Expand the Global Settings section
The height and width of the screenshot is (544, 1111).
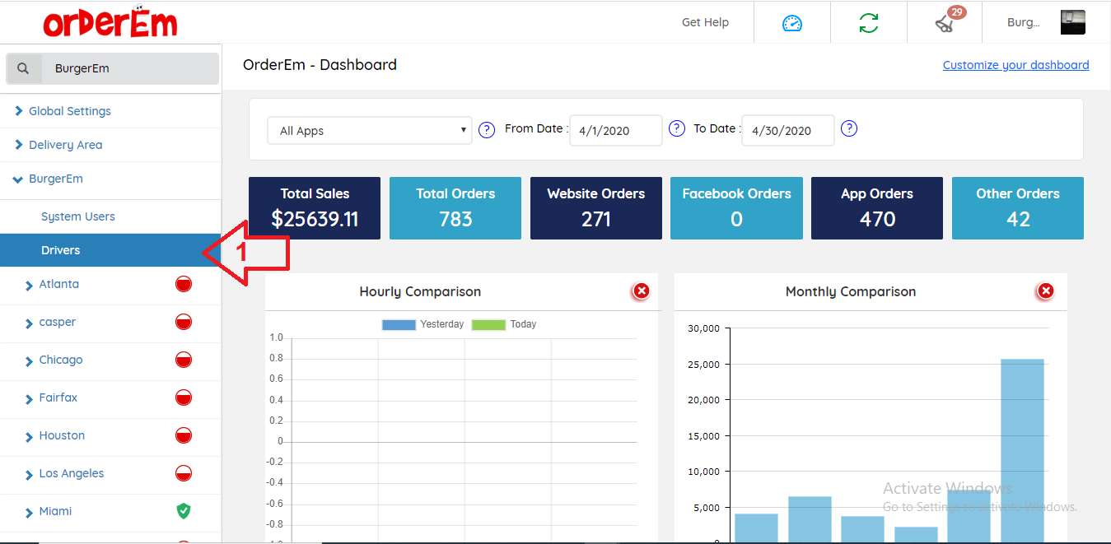pos(69,111)
